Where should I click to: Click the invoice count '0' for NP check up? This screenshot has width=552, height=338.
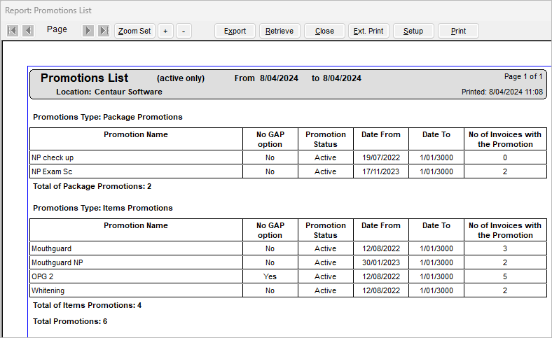tap(505, 157)
